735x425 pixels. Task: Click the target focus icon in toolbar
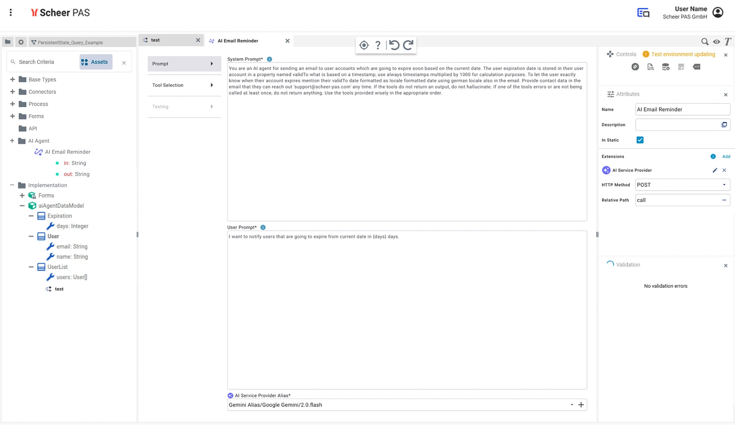(364, 45)
